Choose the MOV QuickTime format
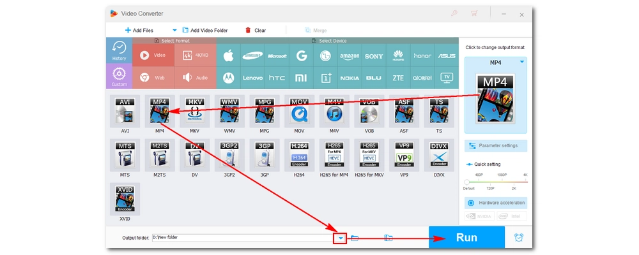Viewport: 639px width, 255px height. [300, 111]
